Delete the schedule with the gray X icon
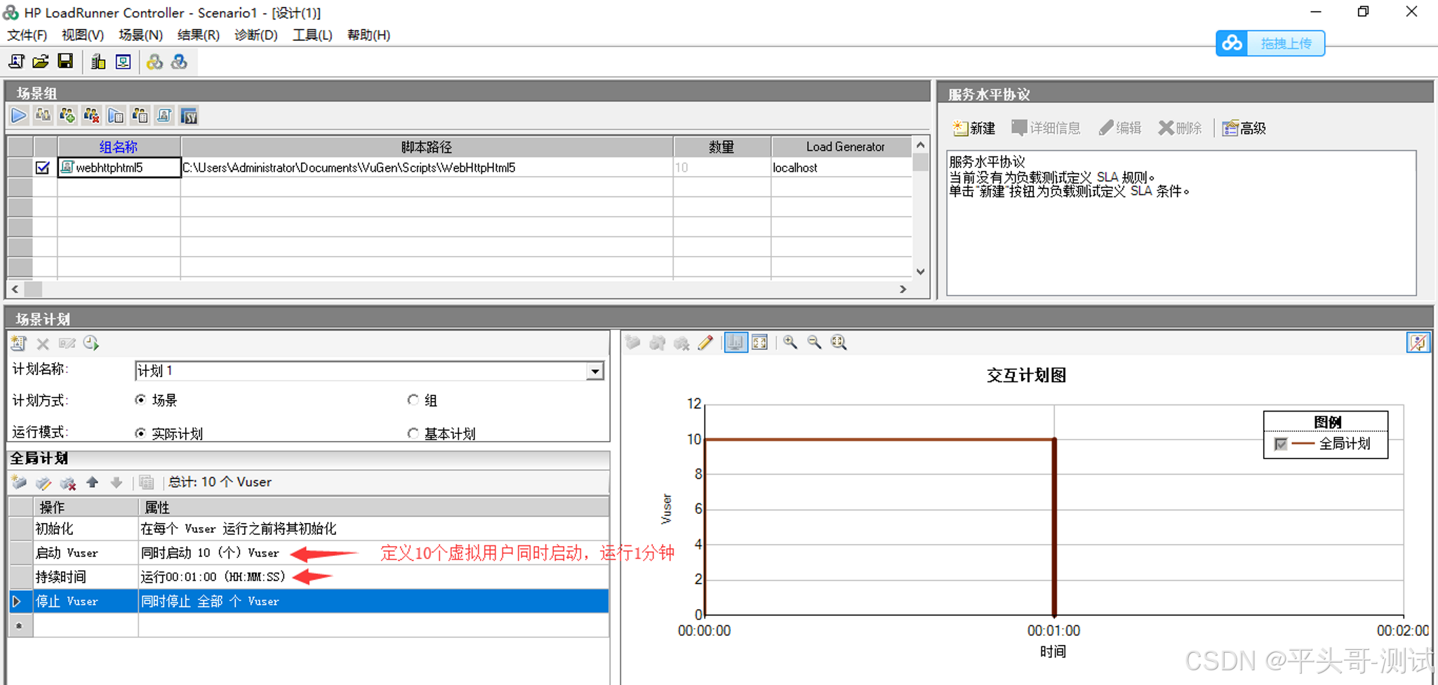The image size is (1438, 685). coord(43,343)
